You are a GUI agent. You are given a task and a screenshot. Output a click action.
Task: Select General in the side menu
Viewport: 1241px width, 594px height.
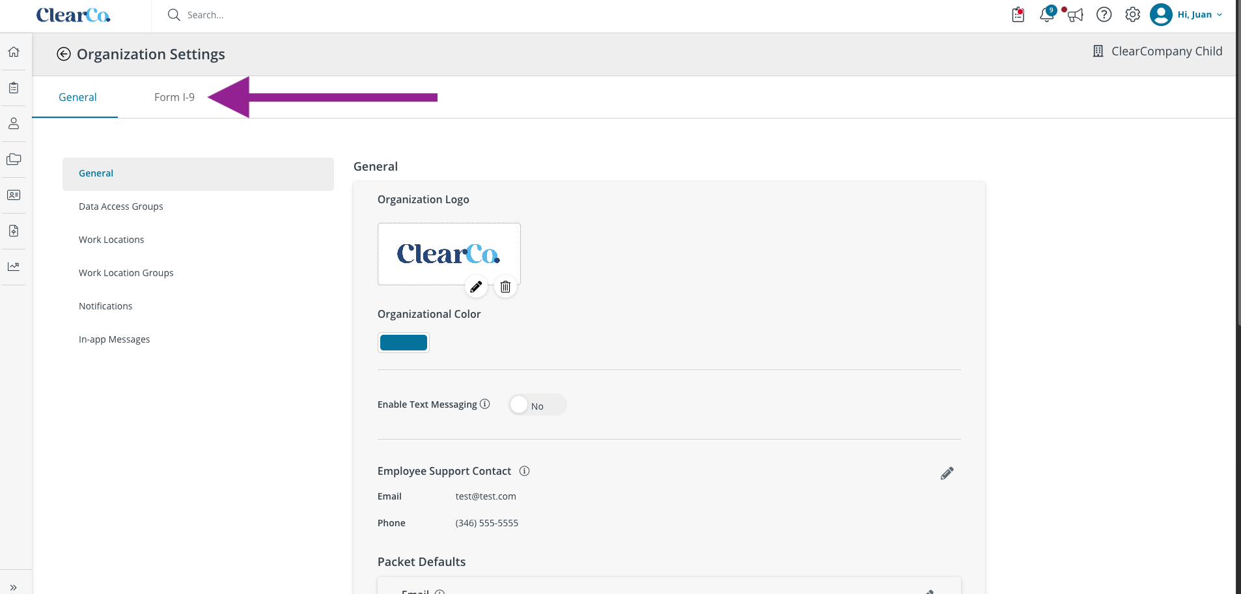pyautogui.click(x=198, y=173)
